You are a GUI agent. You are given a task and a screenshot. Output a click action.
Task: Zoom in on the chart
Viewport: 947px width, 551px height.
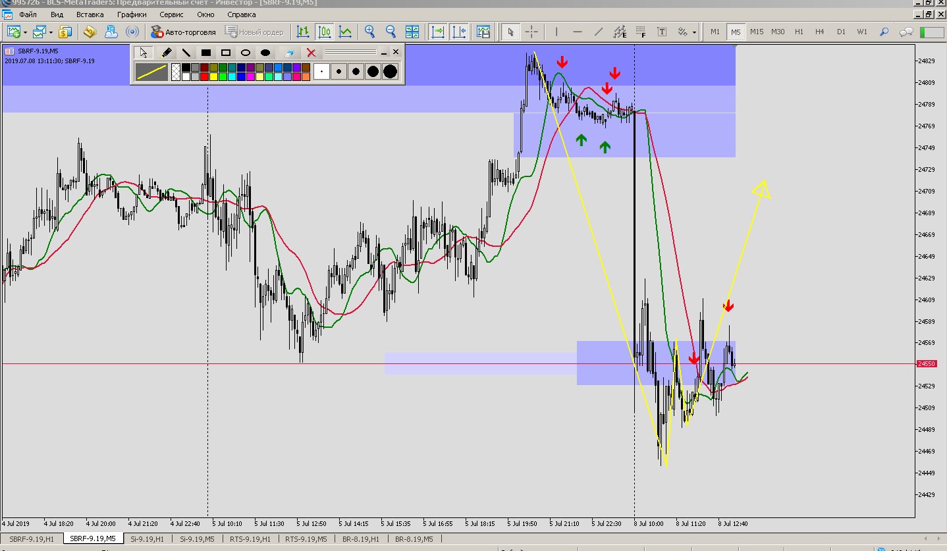point(370,32)
